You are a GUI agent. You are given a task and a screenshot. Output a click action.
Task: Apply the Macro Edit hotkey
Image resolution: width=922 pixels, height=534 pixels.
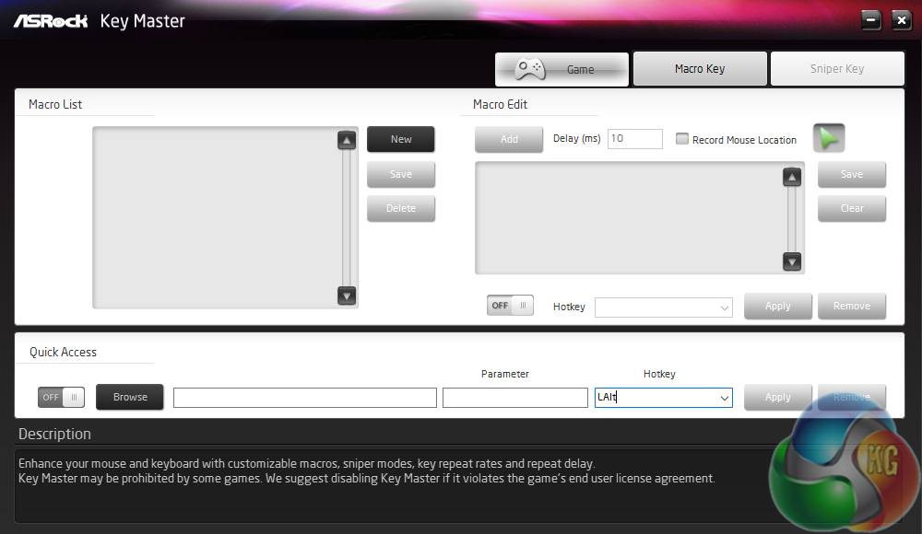click(x=778, y=306)
